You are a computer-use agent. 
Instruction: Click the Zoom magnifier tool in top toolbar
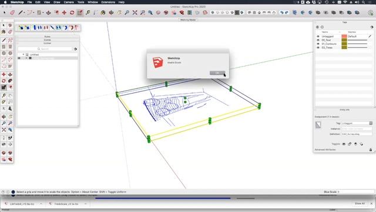point(127,12)
